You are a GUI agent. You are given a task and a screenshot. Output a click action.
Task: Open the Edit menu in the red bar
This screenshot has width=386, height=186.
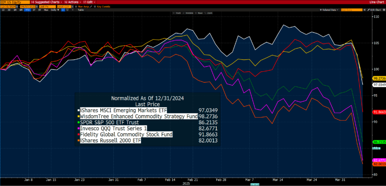[89, 2]
